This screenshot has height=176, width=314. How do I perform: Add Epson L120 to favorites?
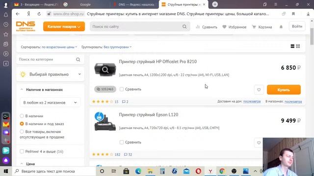[259, 143]
